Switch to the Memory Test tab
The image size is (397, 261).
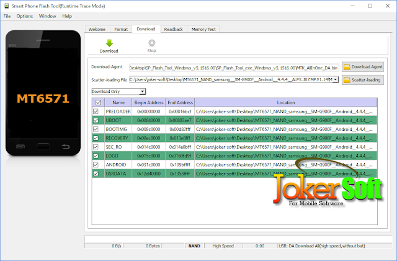coord(203,29)
